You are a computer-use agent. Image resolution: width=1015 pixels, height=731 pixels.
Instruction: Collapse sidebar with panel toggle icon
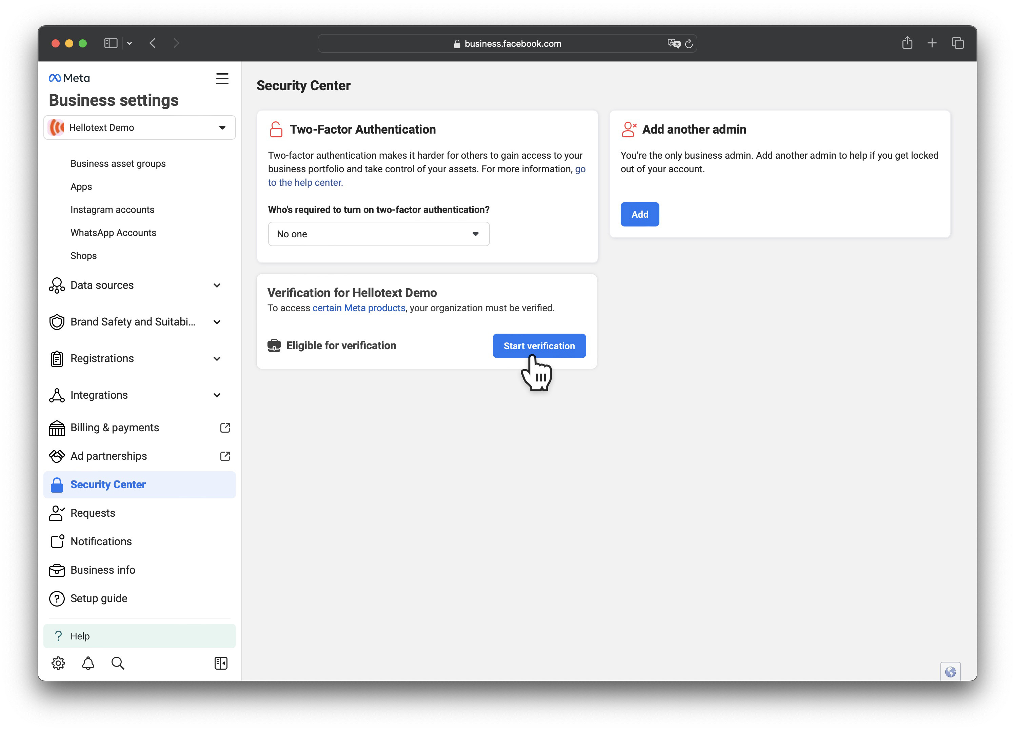point(221,663)
